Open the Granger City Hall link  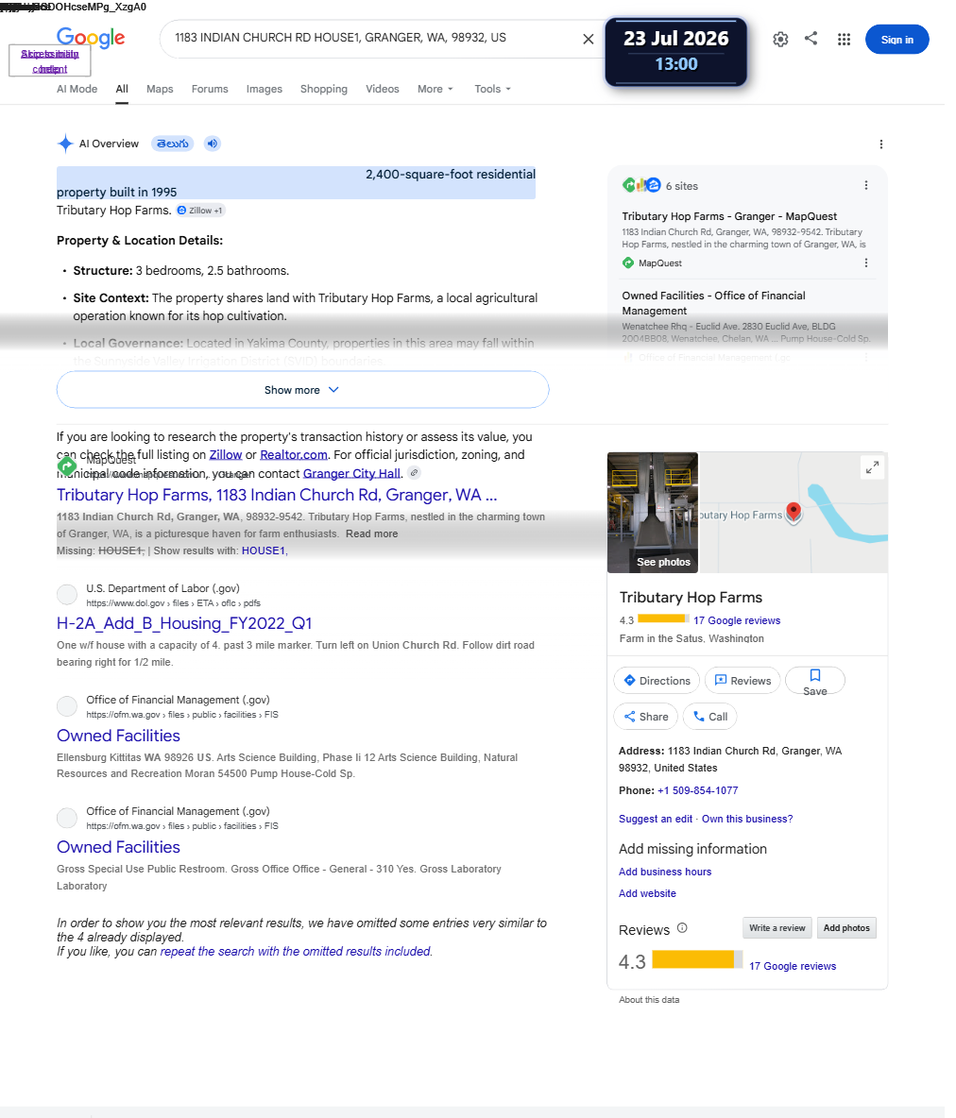[x=351, y=473]
